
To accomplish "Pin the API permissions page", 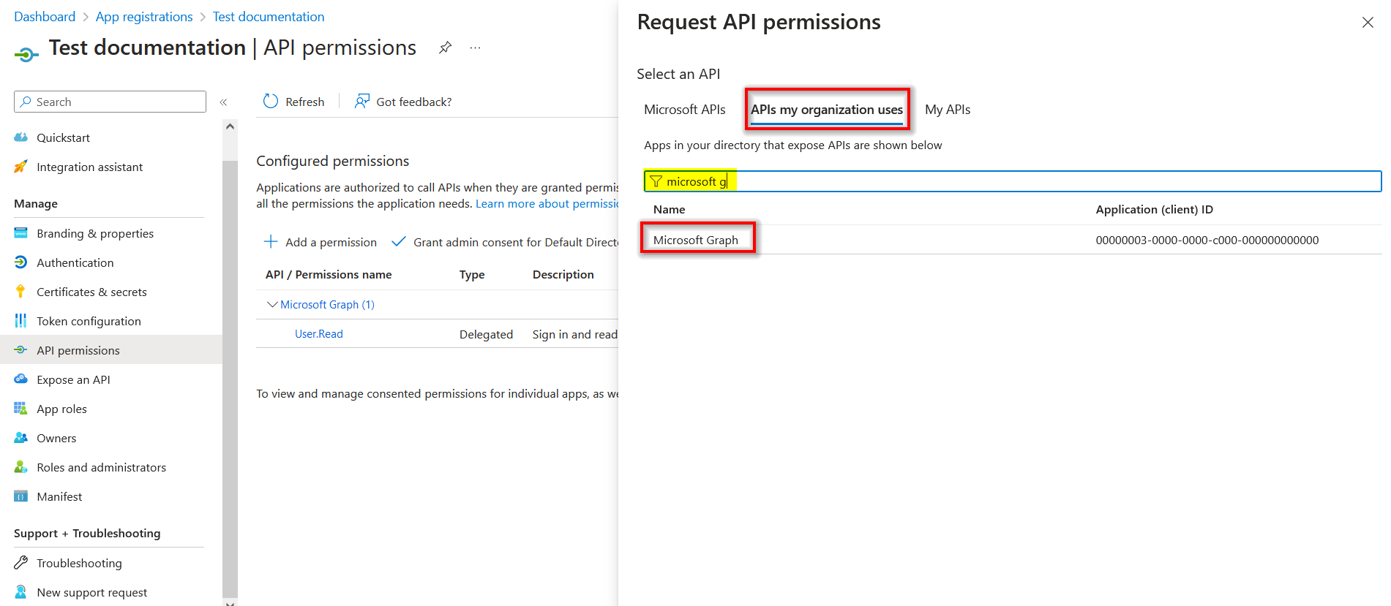I will pos(445,47).
